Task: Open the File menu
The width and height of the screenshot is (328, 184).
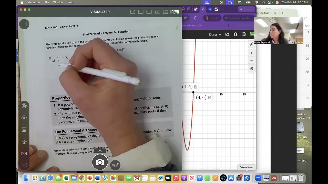Action: [x=47, y=2]
